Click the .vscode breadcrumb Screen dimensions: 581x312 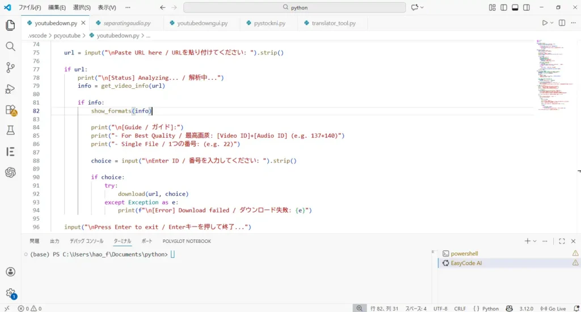pyautogui.click(x=37, y=36)
